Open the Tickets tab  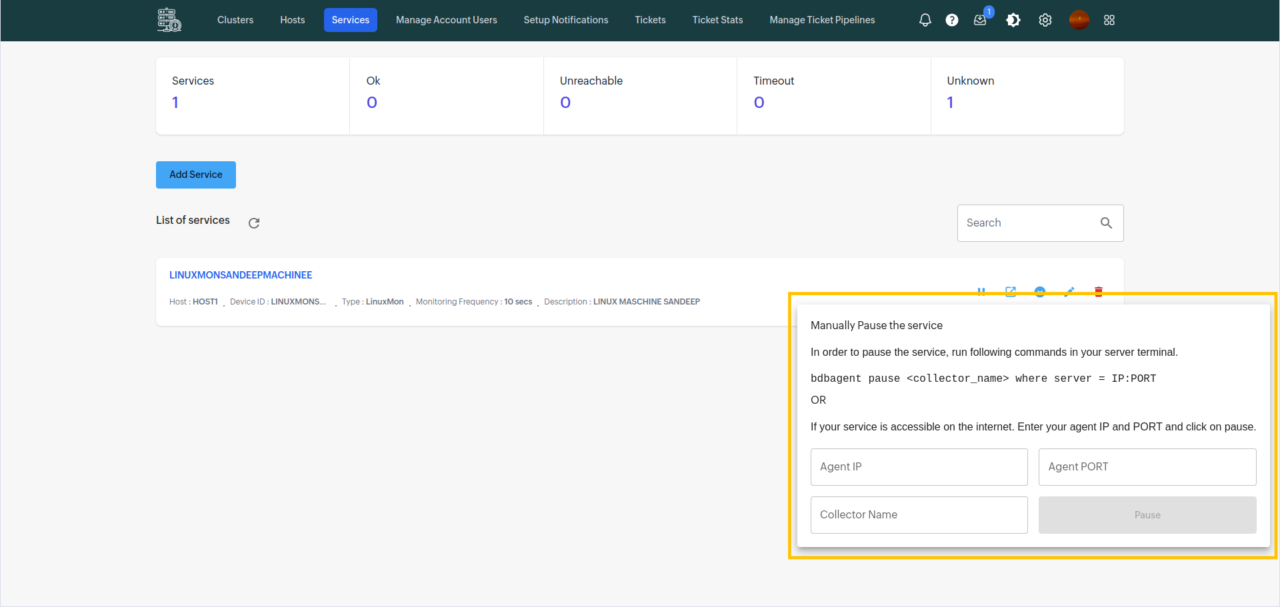point(650,20)
